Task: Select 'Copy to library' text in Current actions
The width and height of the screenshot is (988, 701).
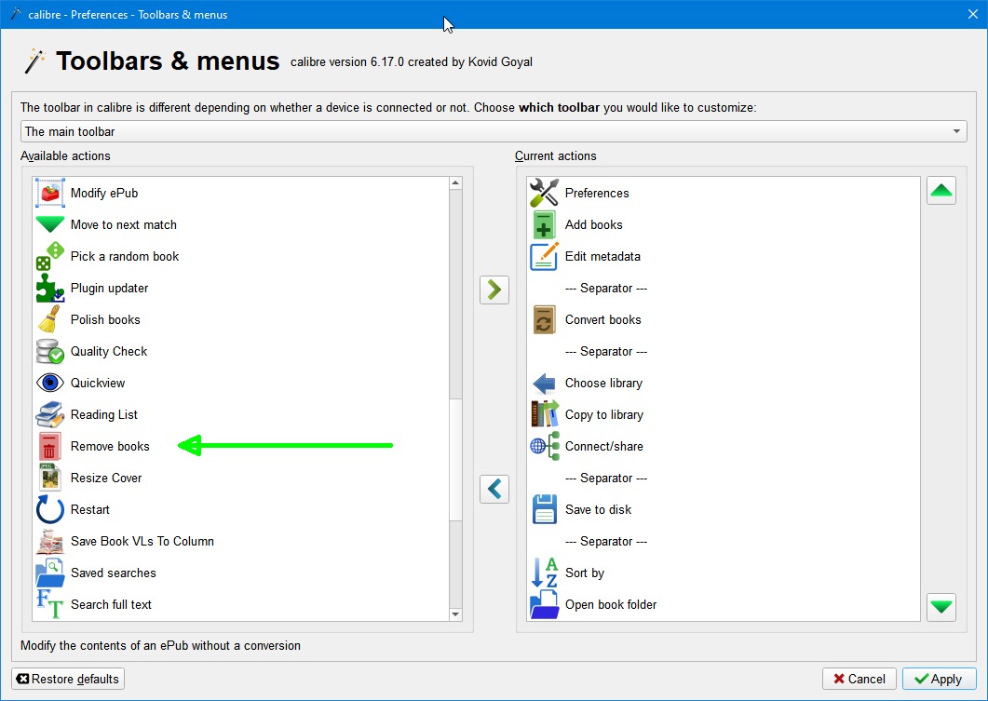Action: coord(603,414)
